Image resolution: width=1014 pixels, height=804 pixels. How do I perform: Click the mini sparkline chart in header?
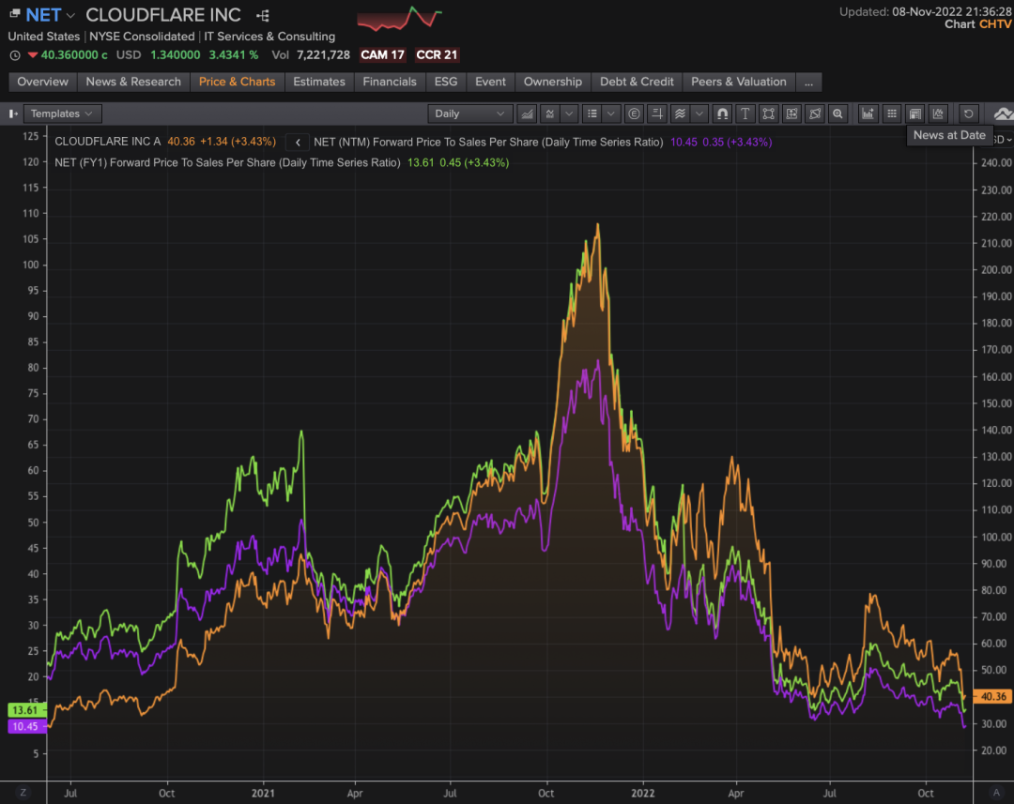pos(400,19)
